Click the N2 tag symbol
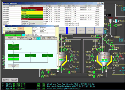This screenshot has width=125, height=90. pos(108,15)
